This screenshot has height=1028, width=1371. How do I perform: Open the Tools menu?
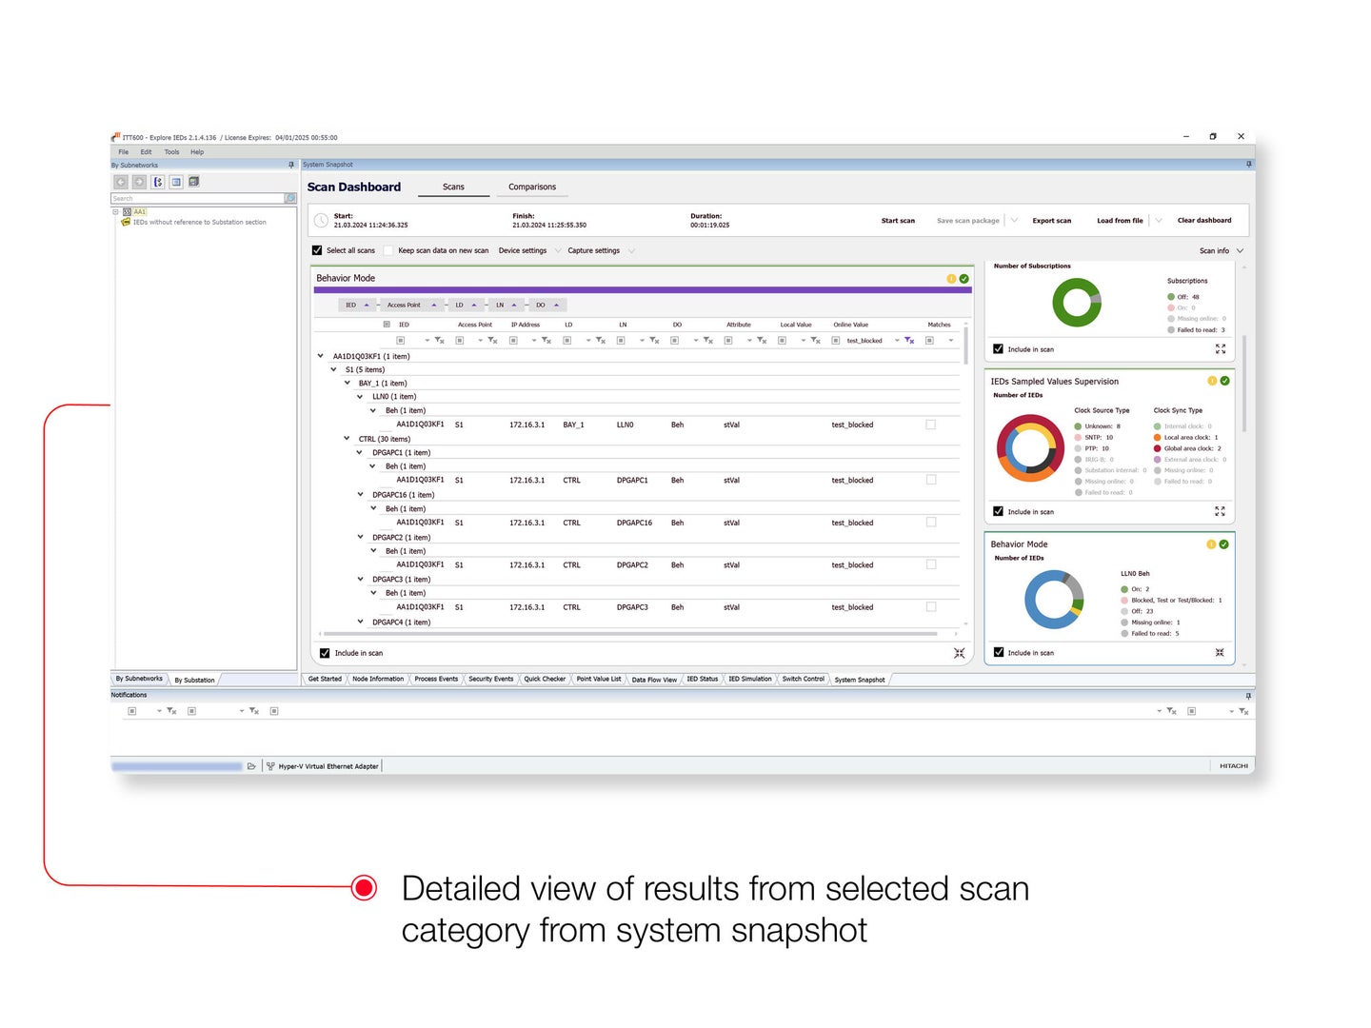coord(171,151)
